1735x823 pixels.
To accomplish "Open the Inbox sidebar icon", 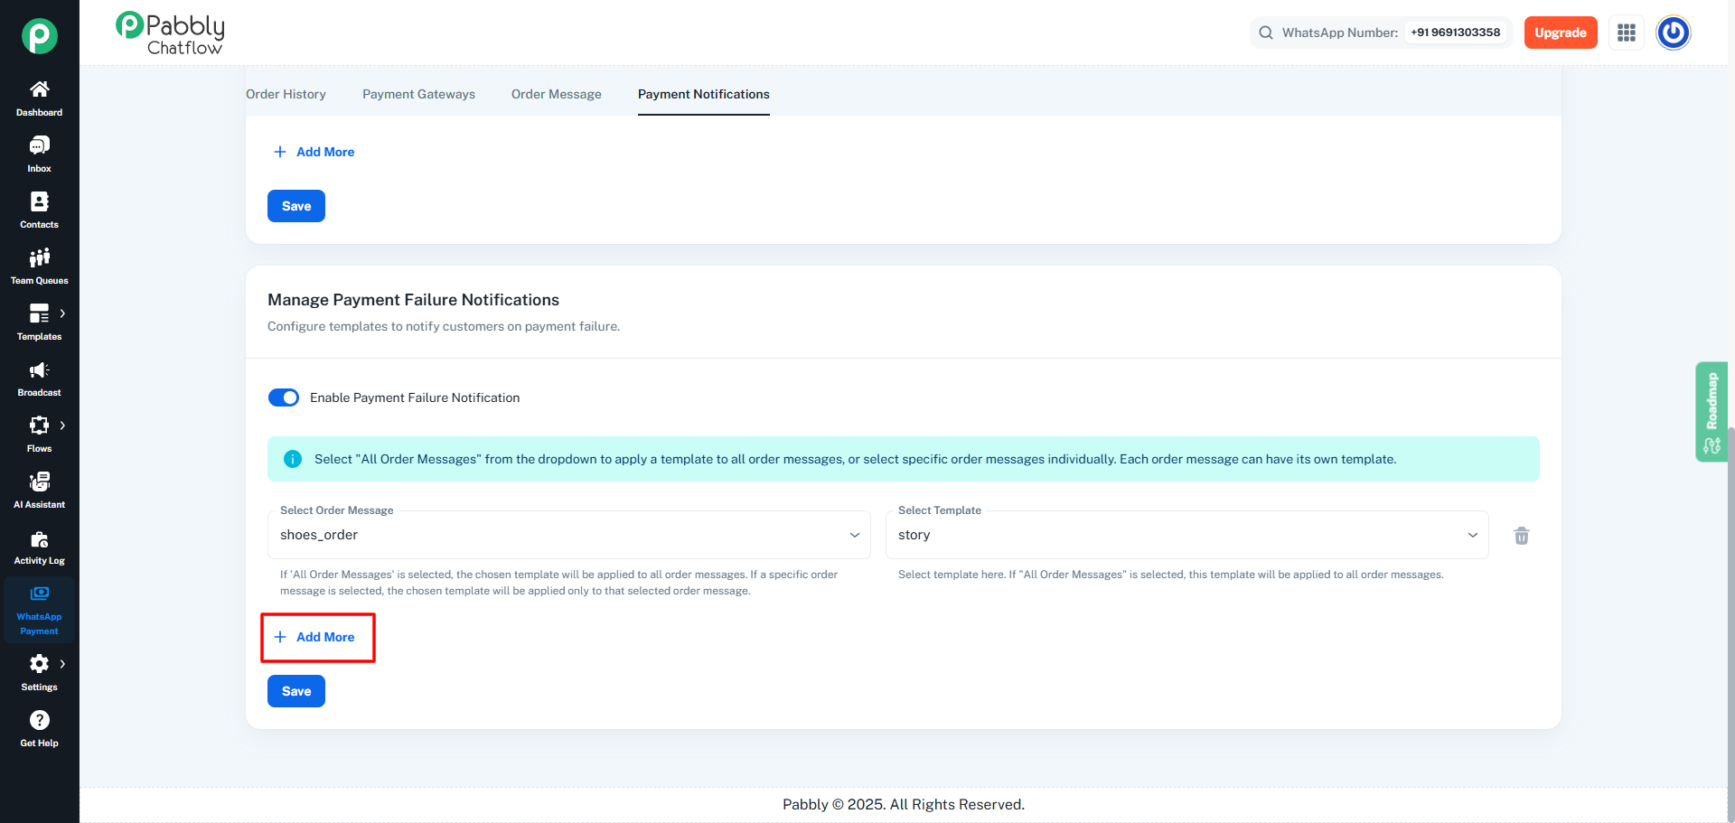I will pyautogui.click(x=39, y=154).
